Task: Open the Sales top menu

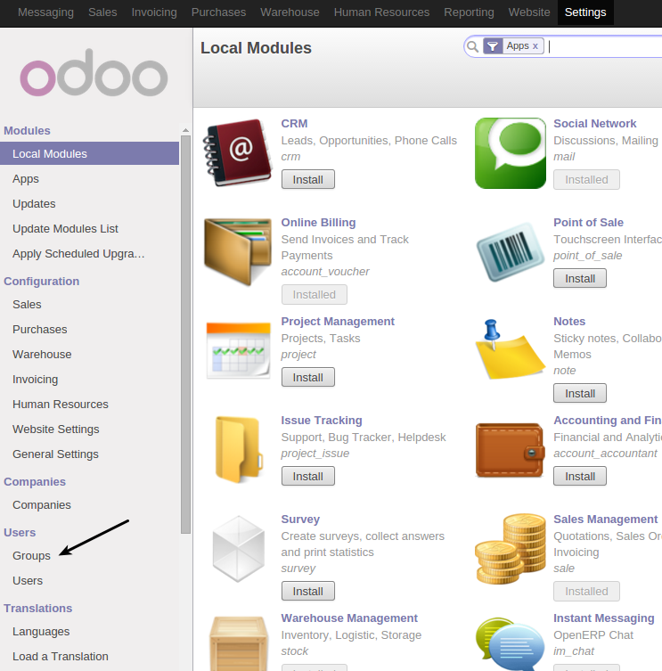Action: click(x=102, y=12)
